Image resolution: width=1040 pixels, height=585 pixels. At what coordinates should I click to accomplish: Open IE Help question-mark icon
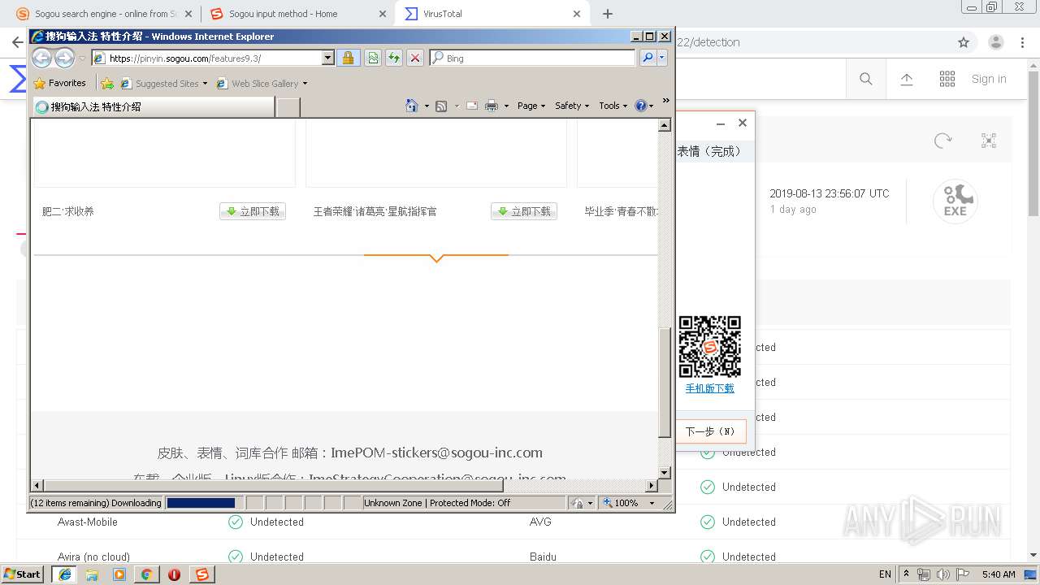click(640, 106)
